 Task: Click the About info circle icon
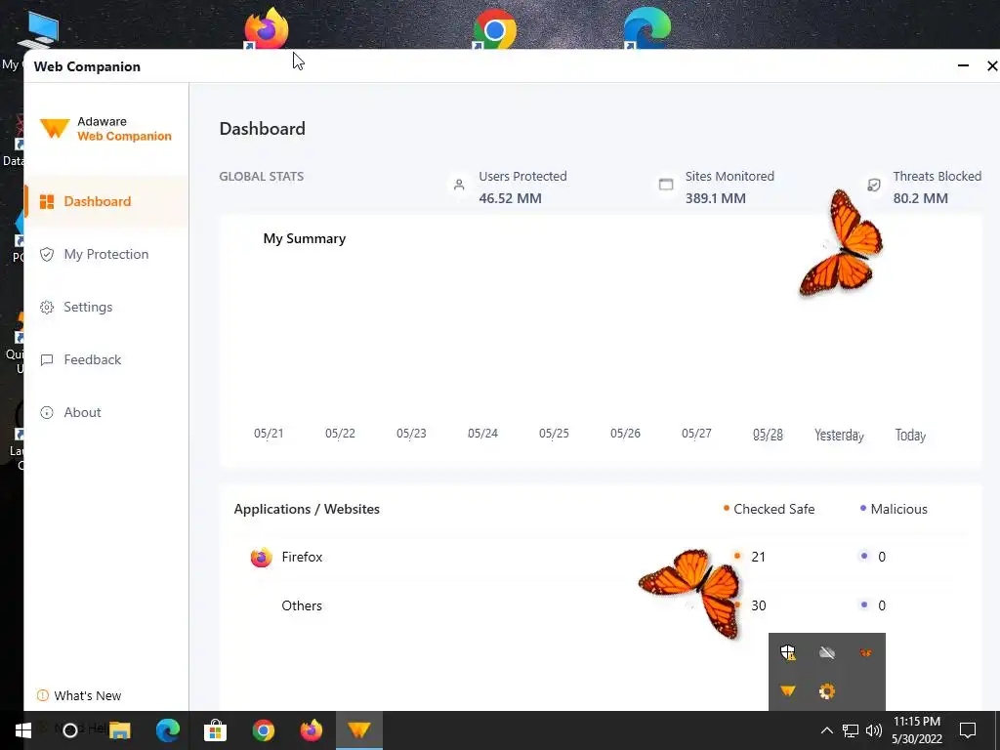[47, 413]
